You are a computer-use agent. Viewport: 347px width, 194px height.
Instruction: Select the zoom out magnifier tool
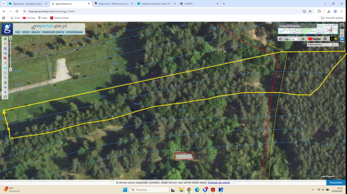(x=5, y=77)
